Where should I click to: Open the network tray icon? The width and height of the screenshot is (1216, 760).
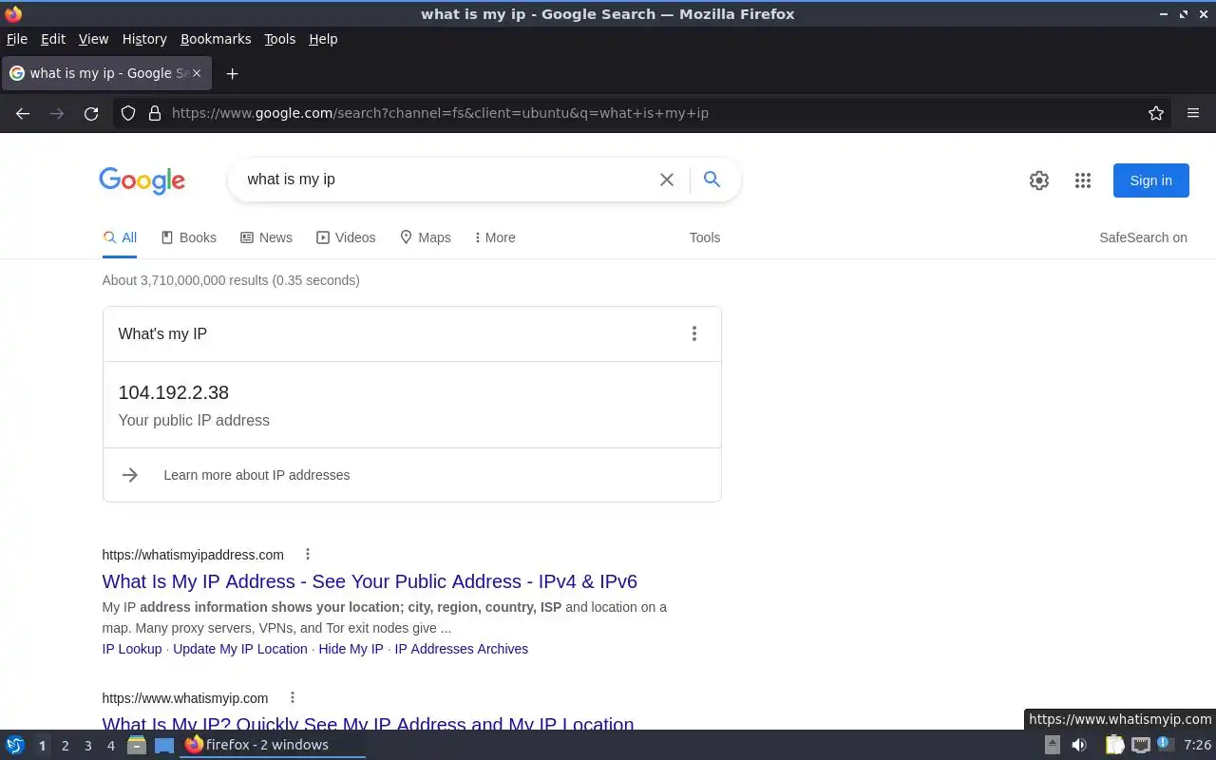[x=1141, y=745]
